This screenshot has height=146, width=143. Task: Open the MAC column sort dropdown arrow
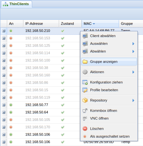pos(94,24)
